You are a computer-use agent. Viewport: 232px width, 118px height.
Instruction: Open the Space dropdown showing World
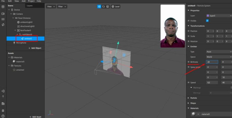(219, 57)
